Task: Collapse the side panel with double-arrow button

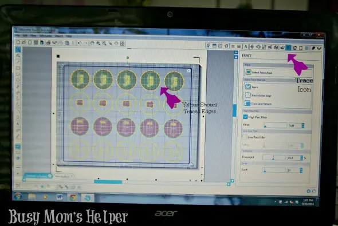Action: coord(236,52)
